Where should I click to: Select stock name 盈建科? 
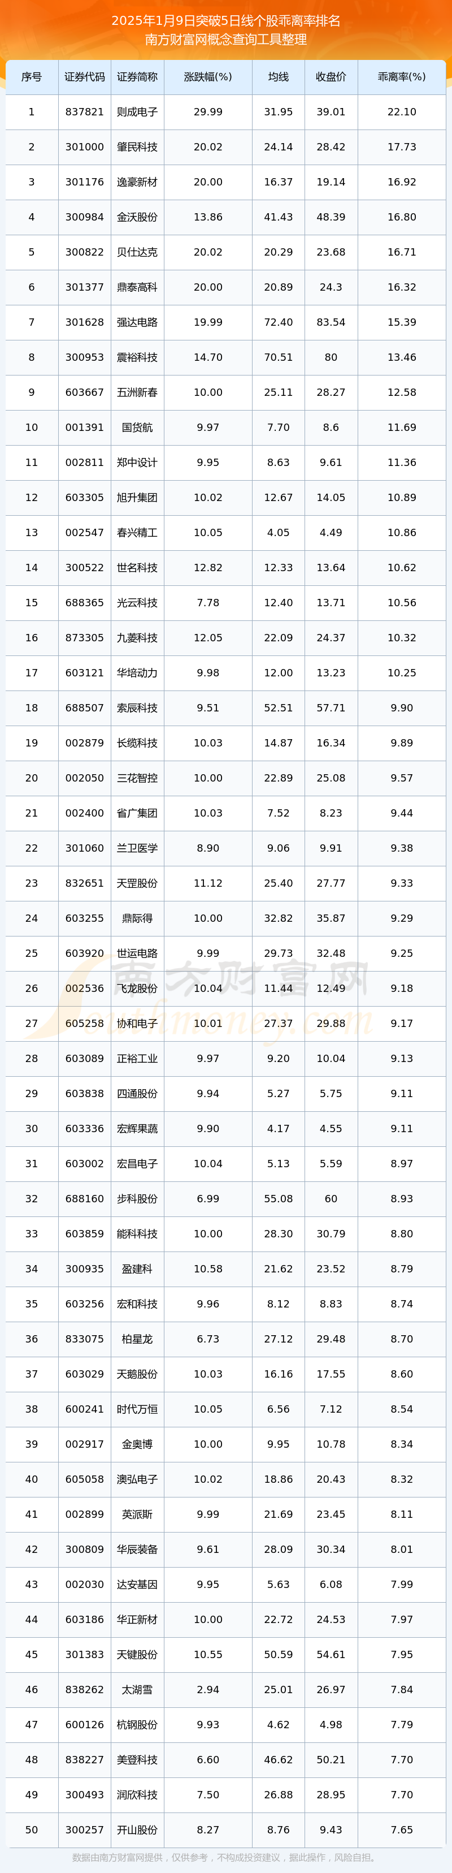pos(137,1268)
